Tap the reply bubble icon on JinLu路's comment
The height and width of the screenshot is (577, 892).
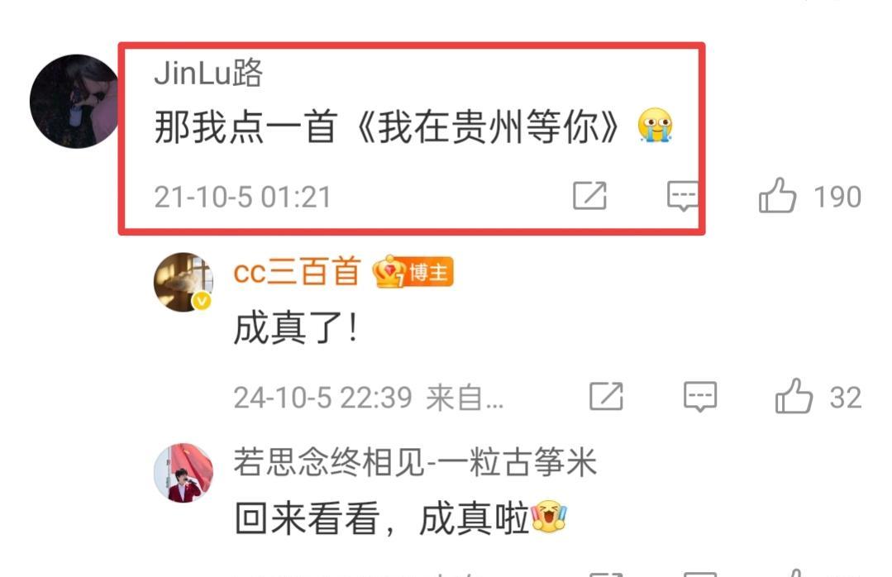click(683, 196)
